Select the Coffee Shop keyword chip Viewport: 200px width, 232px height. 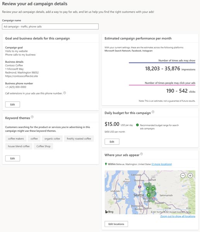point(43,146)
